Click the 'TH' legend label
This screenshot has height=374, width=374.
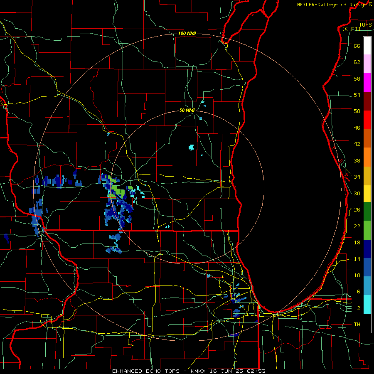pos(357,325)
